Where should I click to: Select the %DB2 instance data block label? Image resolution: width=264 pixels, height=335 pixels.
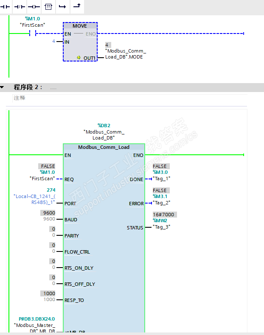(104, 126)
